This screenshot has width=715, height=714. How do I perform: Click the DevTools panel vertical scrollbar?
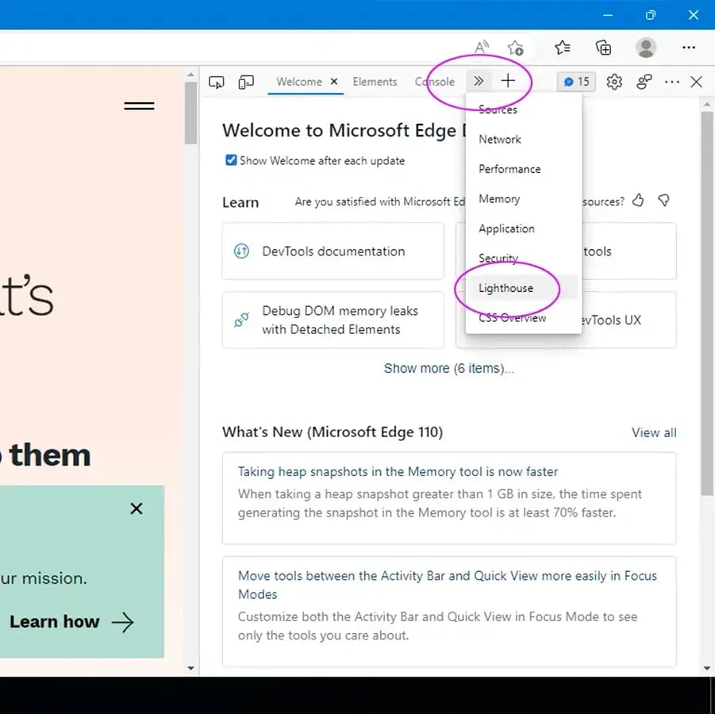(707, 301)
